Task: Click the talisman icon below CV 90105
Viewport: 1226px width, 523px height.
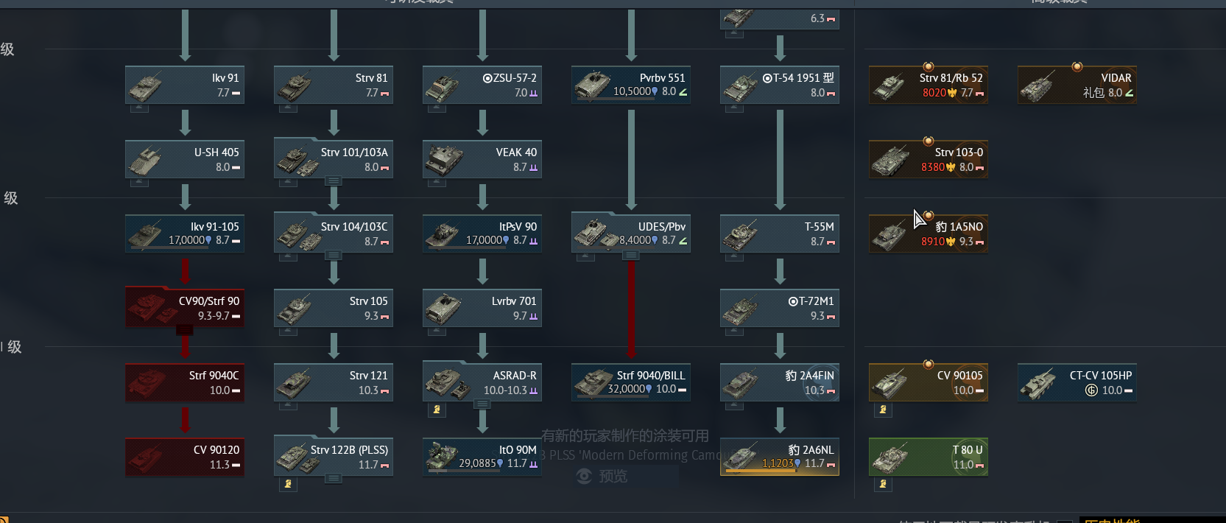Action: [x=883, y=410]
